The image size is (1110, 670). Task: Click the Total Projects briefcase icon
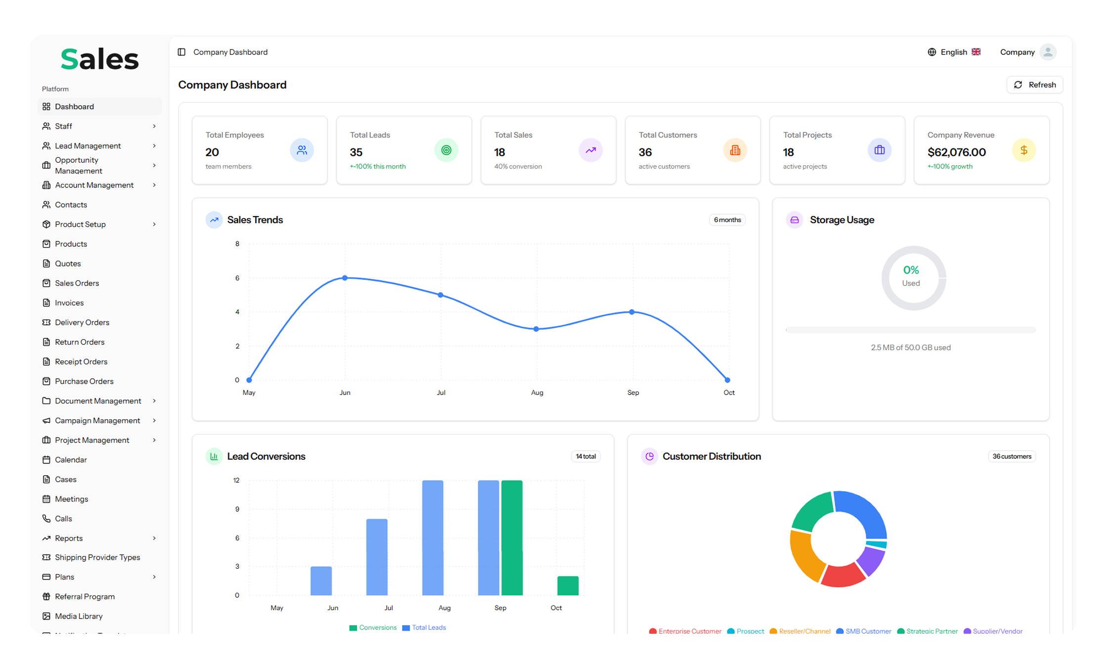pos(879,150)
